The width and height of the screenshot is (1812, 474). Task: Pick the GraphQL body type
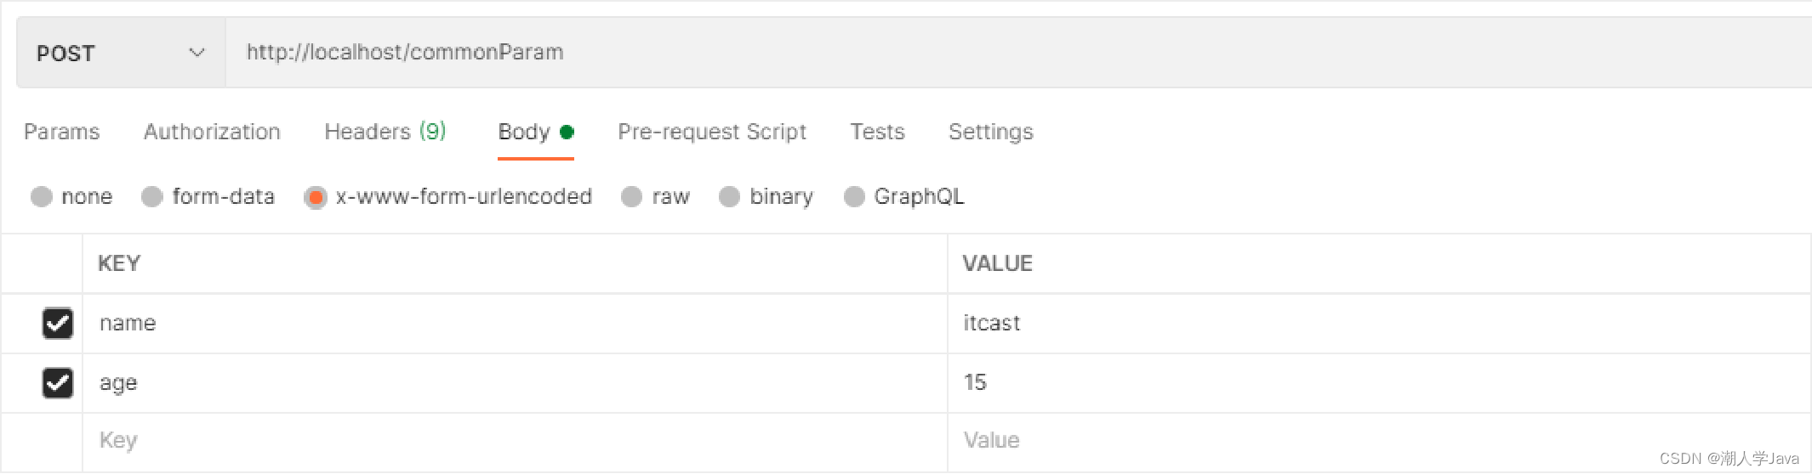pos(854,197)
